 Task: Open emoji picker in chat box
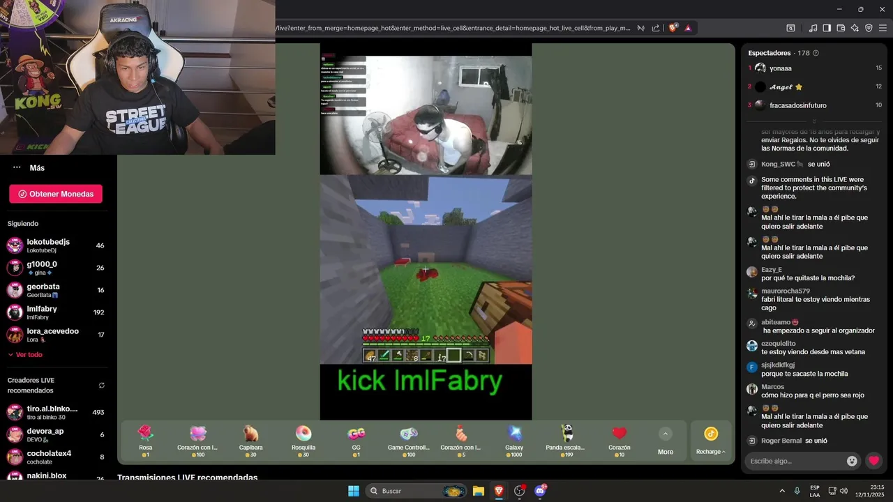[852, 461]
